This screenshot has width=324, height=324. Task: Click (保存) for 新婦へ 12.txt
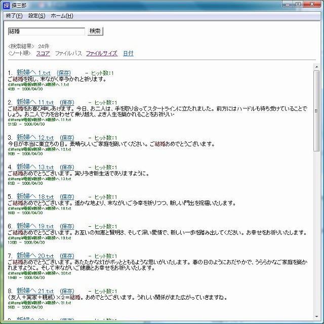(x=67, y=138)
